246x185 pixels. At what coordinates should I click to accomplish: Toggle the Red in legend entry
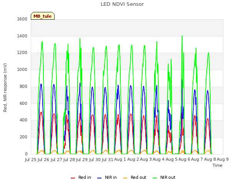[81, 177]
